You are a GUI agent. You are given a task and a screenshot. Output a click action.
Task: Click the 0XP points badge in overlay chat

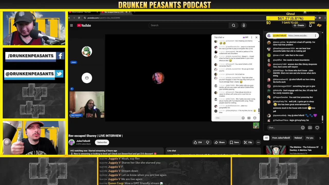(246, 37)
